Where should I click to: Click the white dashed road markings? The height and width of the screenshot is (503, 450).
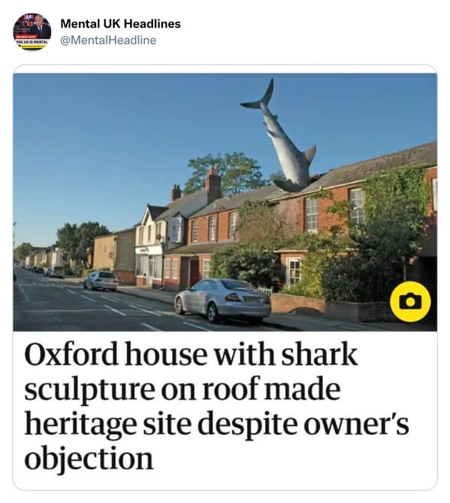coord(115,310)
